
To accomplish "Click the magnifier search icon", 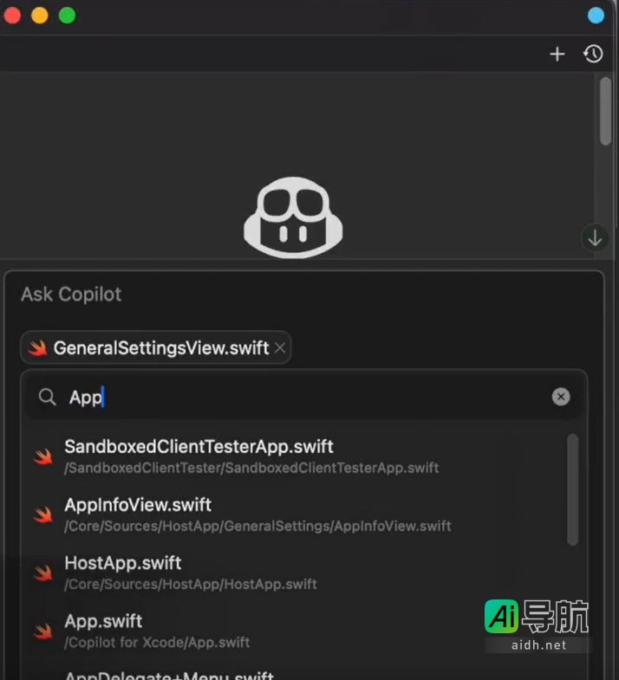I will pos(48,397).
